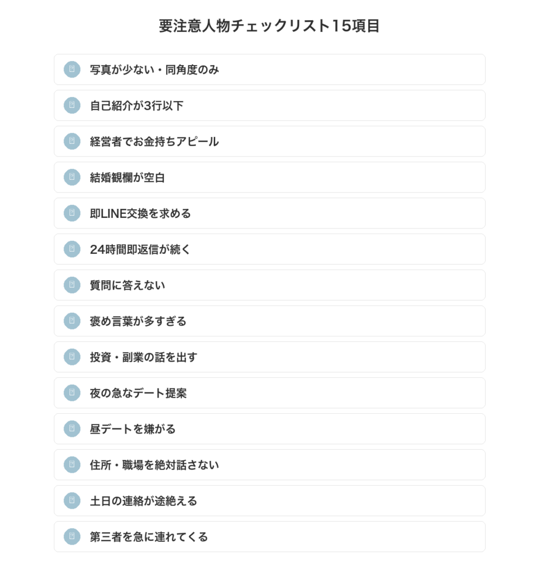Image resolution: width=539 pixels, height=575 pixels.
Task: Click the 要注意人物チェックリスト15項目 heading
Action: (x=269, y=26)
